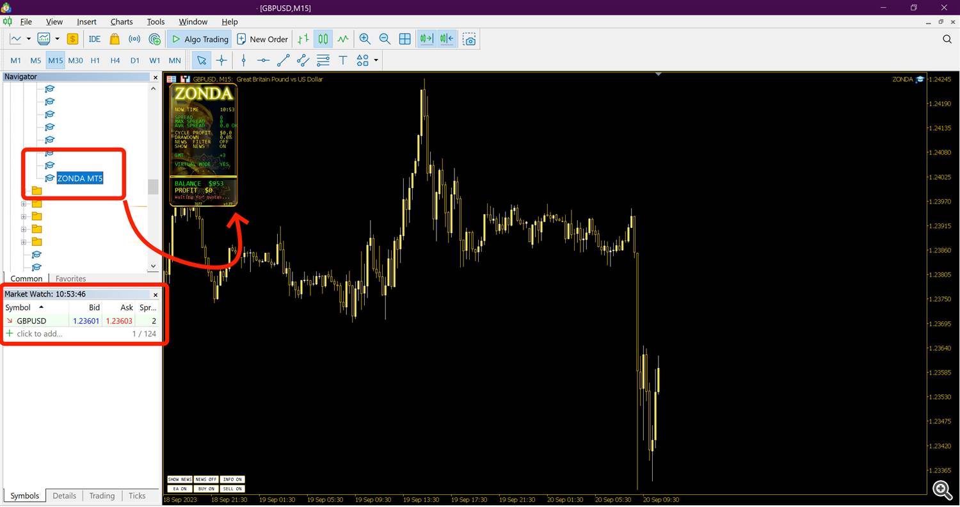Zoom in on the chart
The image size is (960, 507).
point(365,39)
